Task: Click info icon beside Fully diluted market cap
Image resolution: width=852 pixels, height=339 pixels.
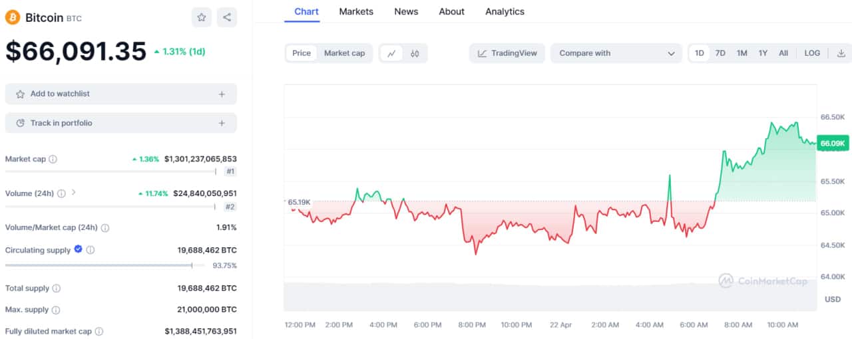Action: 99,331
